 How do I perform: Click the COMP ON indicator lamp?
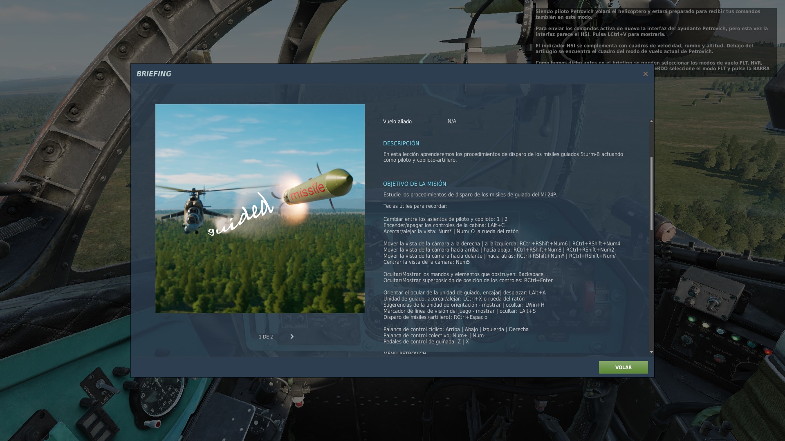tap(691, 319)
